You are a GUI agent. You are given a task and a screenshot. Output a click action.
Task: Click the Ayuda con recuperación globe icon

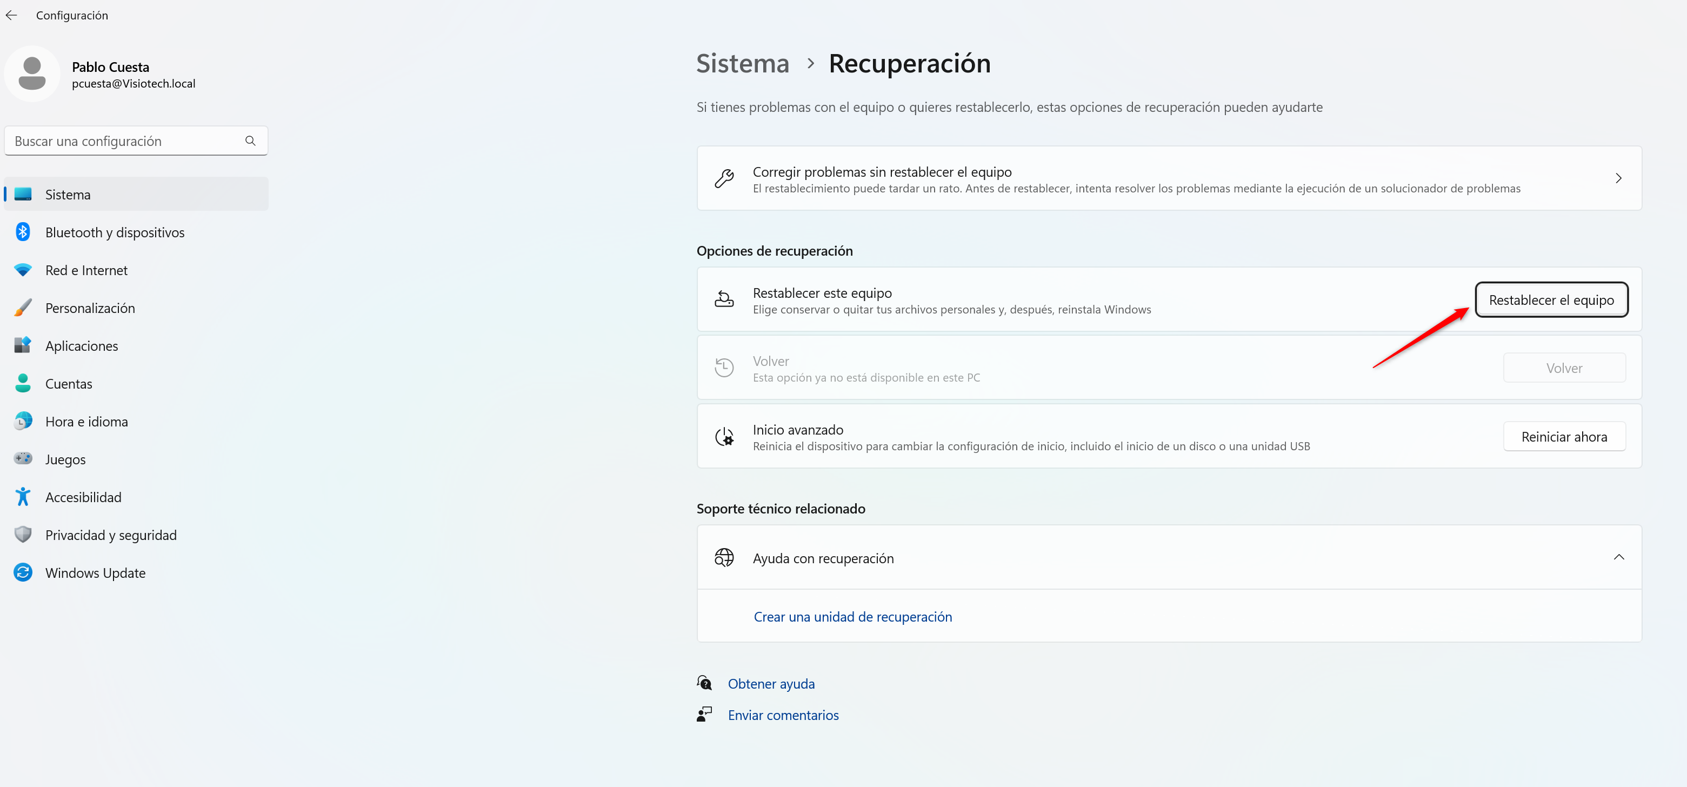724,557
